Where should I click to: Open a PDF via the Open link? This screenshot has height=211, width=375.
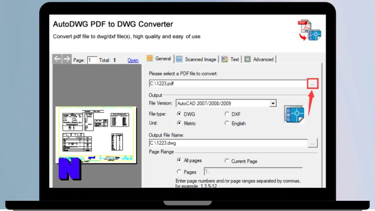coord(133,60)
